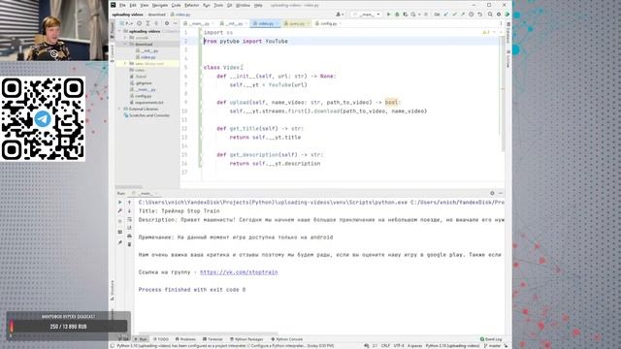
Task: Click Python 3.10 interpreter status widget
Action: [x=452, y=346]
